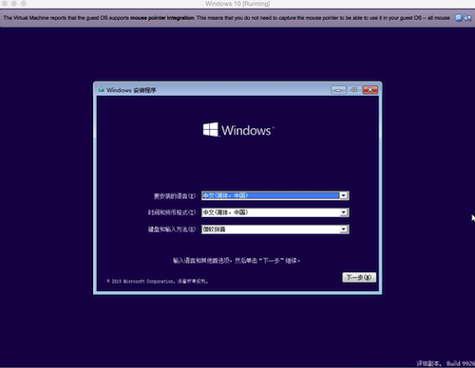This screenshot has width=475, height=368.
Task: Close the Windows setup dialog
Action: click(x=370, y=90)
